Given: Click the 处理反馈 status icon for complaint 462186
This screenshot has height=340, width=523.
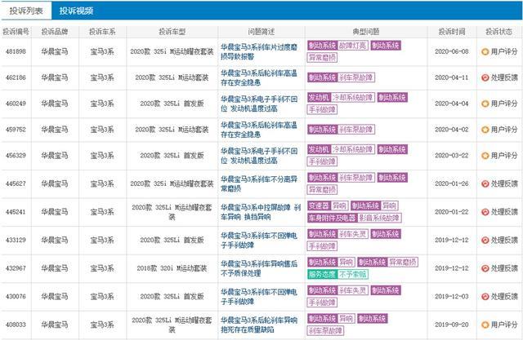Looking at the screenshot, I should coord(485,77).
